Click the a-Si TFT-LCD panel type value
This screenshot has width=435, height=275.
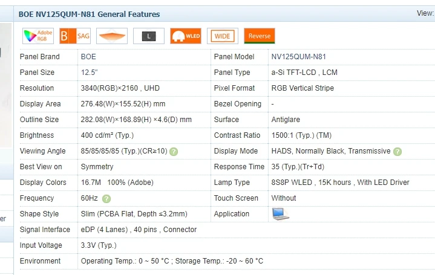[304, 73]
